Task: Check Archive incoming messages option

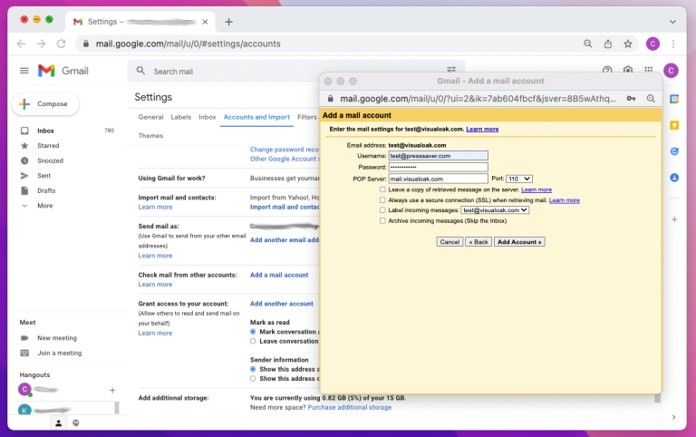Action: point(382,220)
